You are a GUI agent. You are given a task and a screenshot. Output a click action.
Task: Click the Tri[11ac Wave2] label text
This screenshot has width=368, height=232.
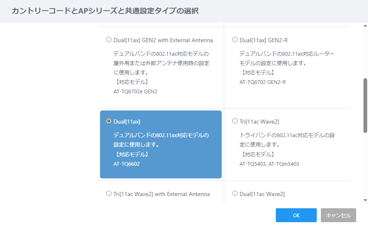(x=259, y=122)
